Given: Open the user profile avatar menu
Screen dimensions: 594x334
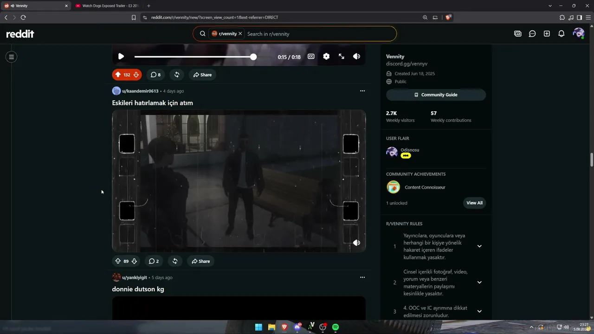Looking at the screenshot, I should pyautogui.click(x=578, y=34).
